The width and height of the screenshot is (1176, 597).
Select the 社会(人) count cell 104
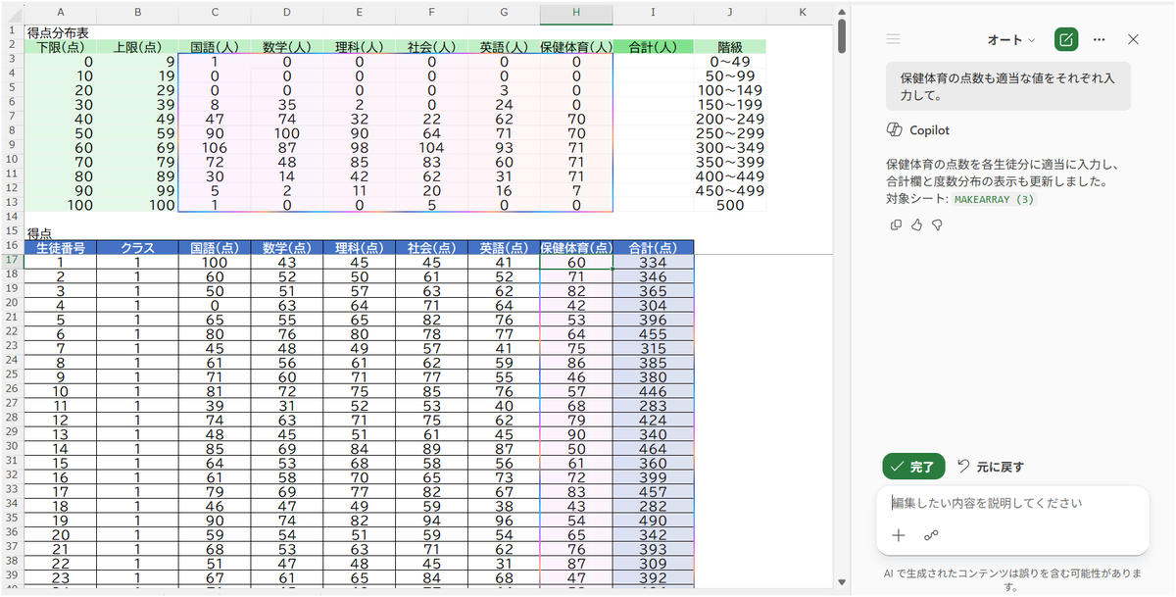431,147
